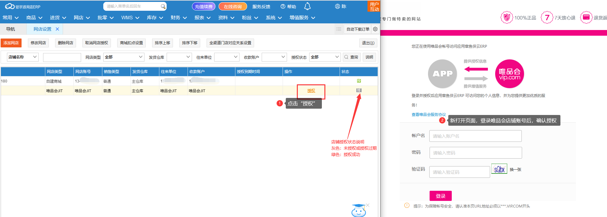Screen dimensions: 607x217
Task: Open 全渠道门店对应关系设置
Action: 230,43
